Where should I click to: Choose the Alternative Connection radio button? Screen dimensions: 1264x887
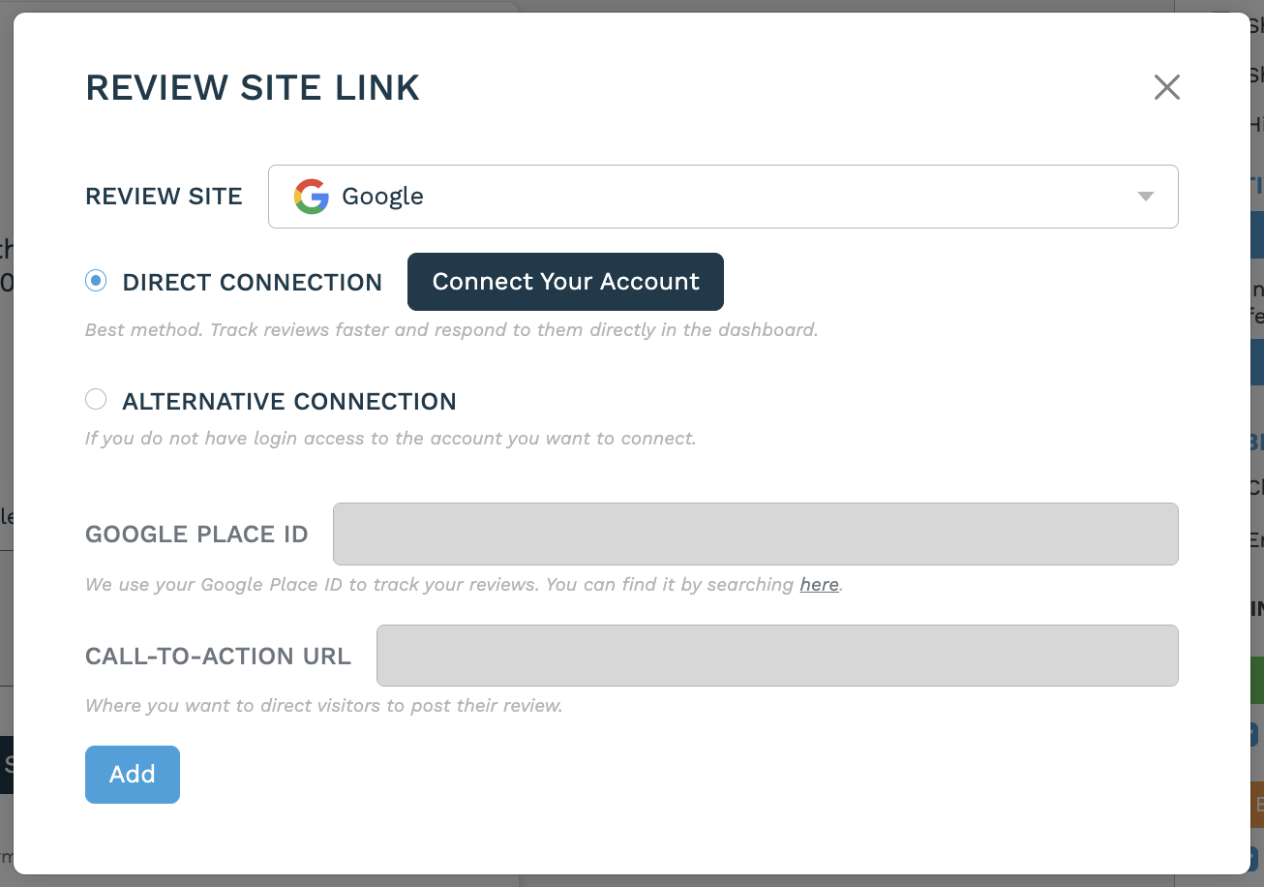tap(96, 400)
